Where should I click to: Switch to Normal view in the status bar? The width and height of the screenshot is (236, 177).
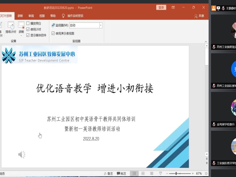pos(134,173)
